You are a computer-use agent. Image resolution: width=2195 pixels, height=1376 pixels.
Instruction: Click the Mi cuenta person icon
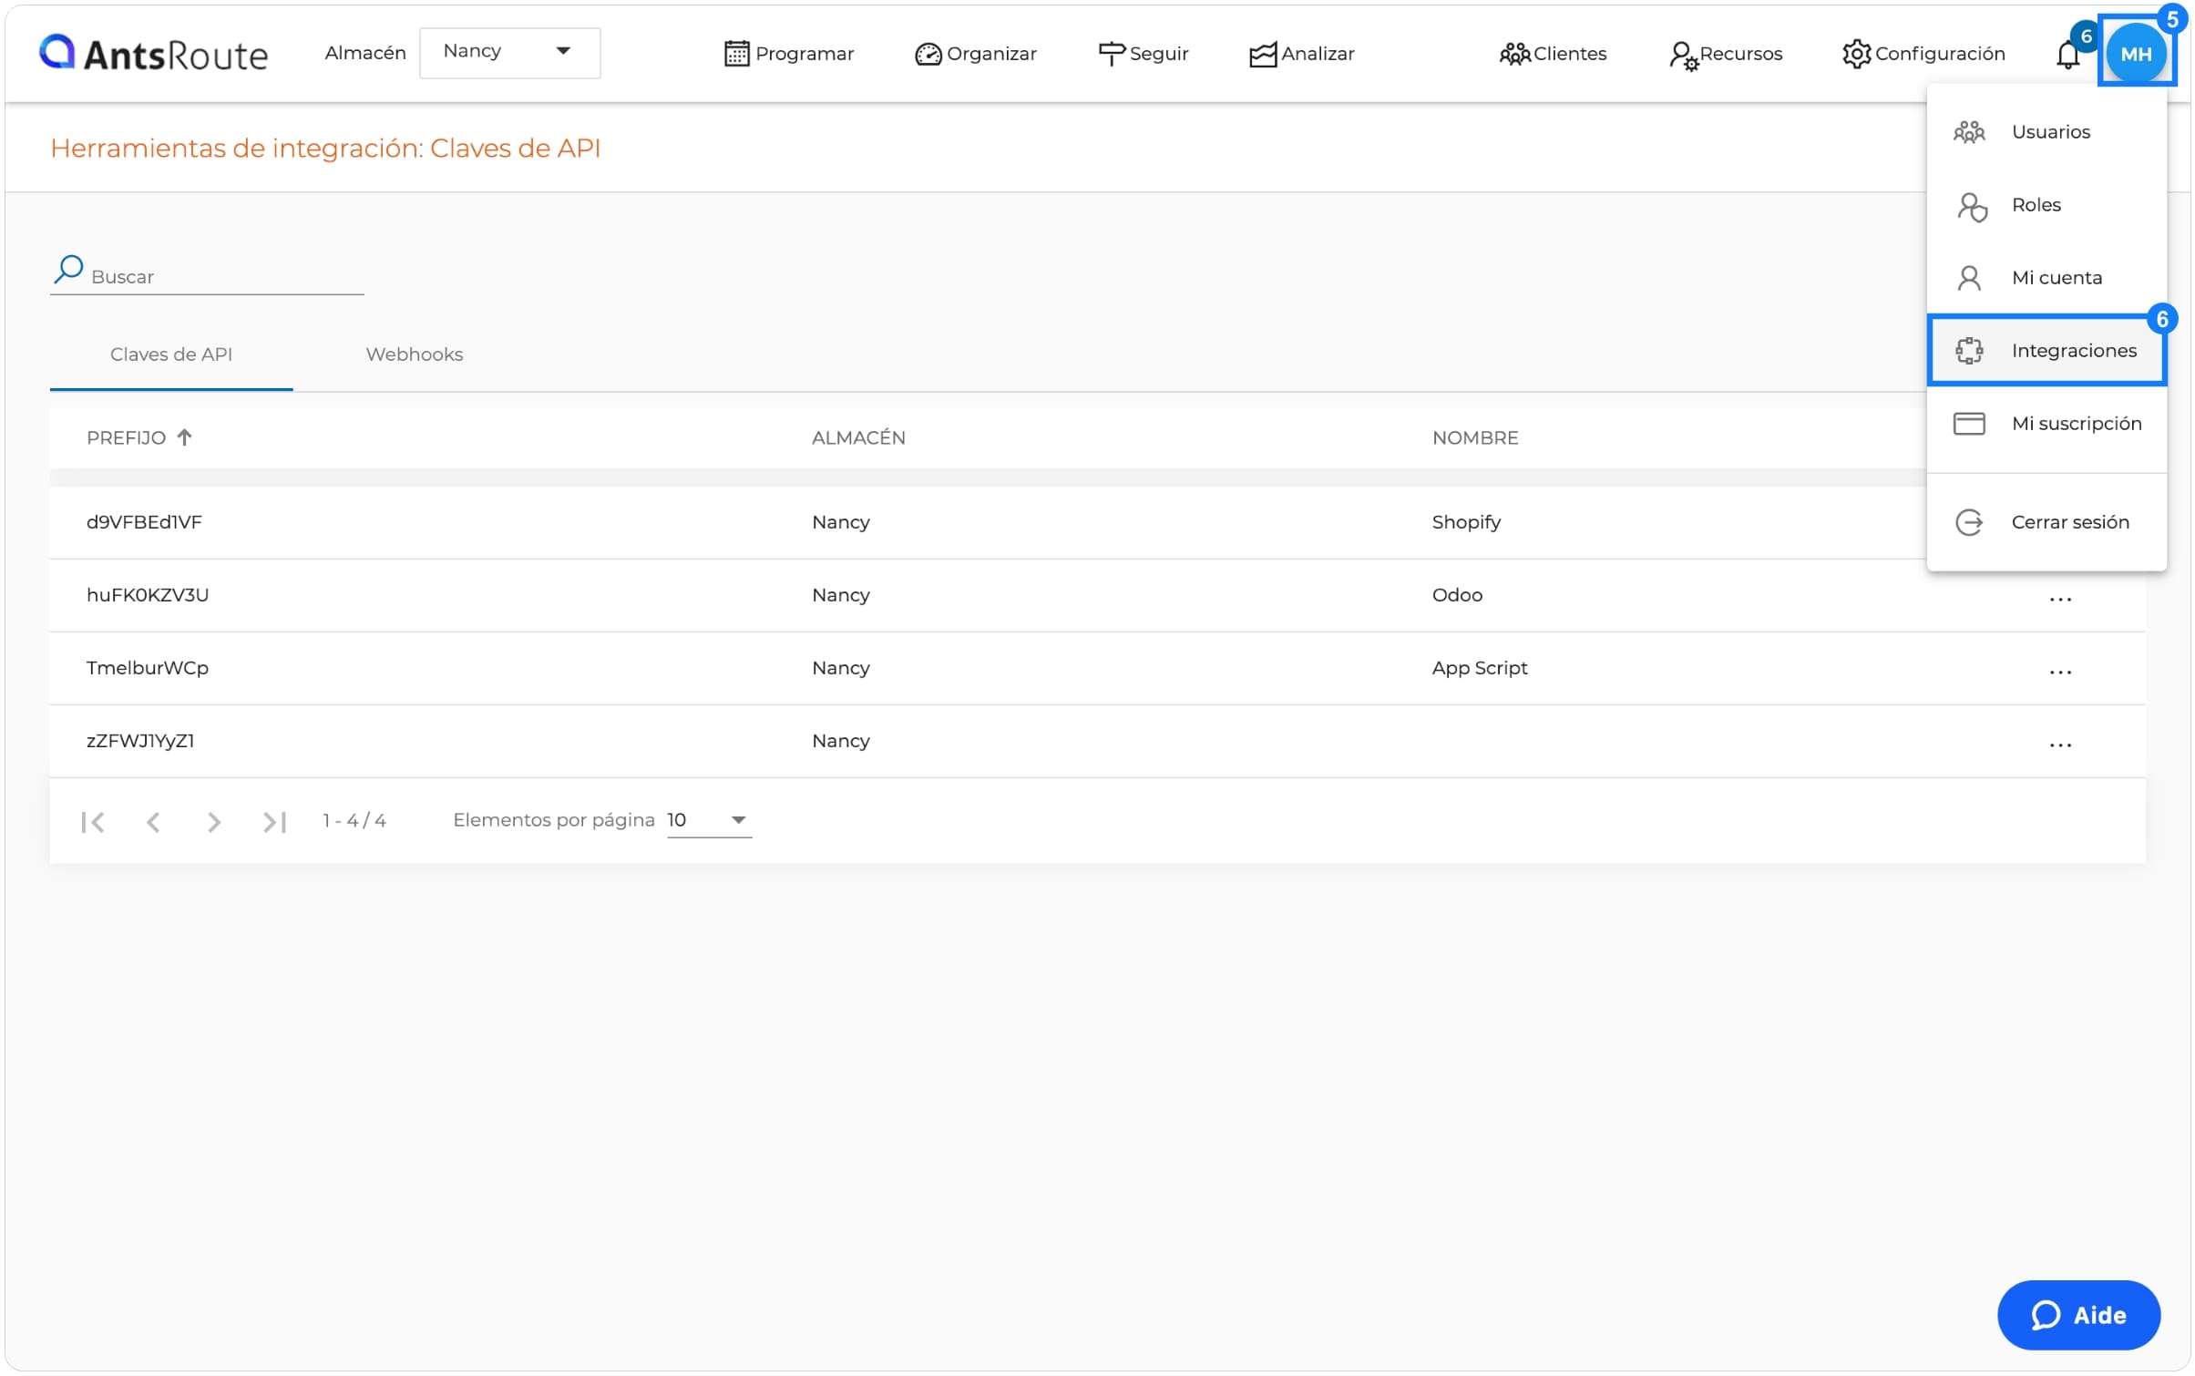[1968, 277]
